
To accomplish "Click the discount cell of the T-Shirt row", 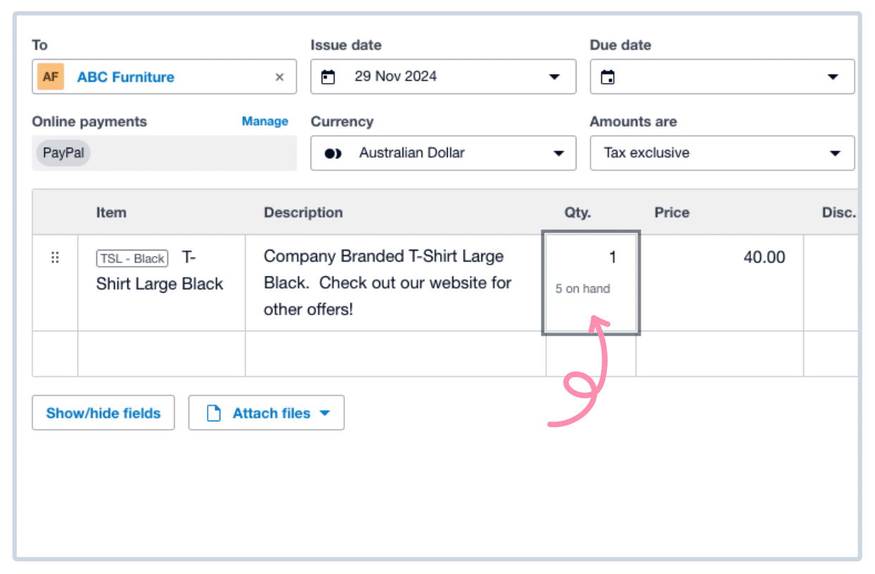I will point(831,283).
